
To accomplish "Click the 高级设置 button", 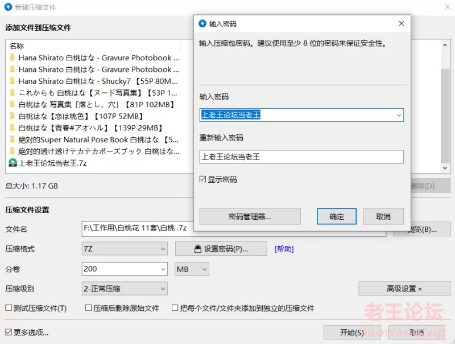I will [x=404, y=289].
